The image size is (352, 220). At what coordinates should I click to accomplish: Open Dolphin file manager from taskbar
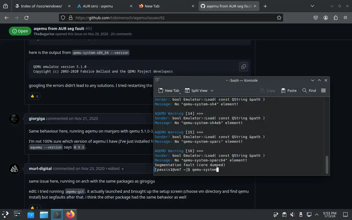44,214
